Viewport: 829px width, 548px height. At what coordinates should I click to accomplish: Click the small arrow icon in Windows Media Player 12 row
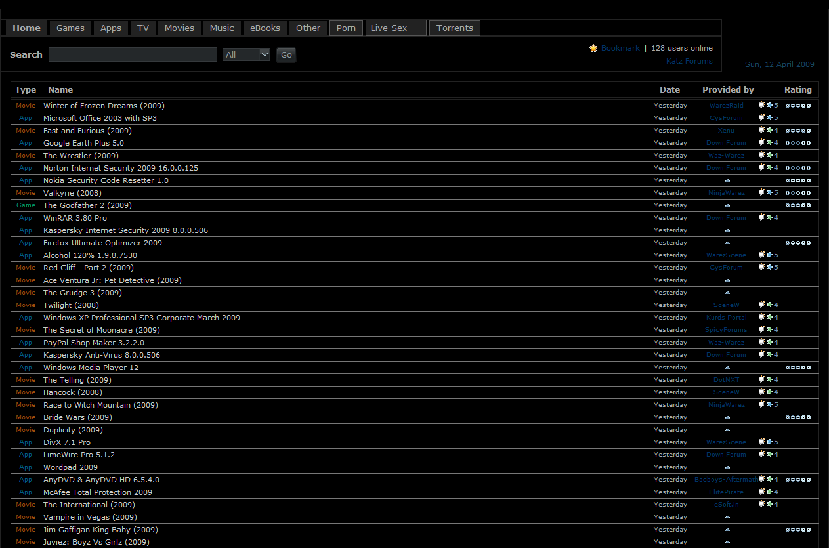click(727, 368)
